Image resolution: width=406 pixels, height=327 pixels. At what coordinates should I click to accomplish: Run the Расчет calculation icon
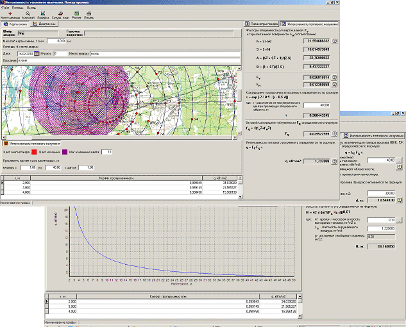click(x=76, y=14)
